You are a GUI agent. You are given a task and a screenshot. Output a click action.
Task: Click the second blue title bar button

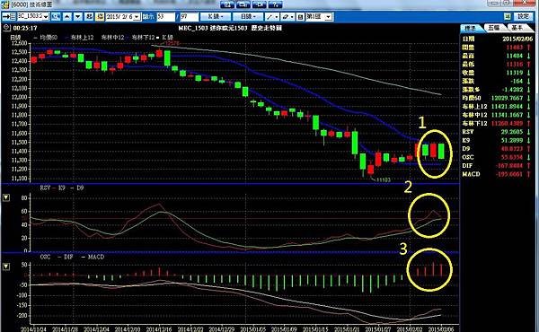[x=243, y=4]
